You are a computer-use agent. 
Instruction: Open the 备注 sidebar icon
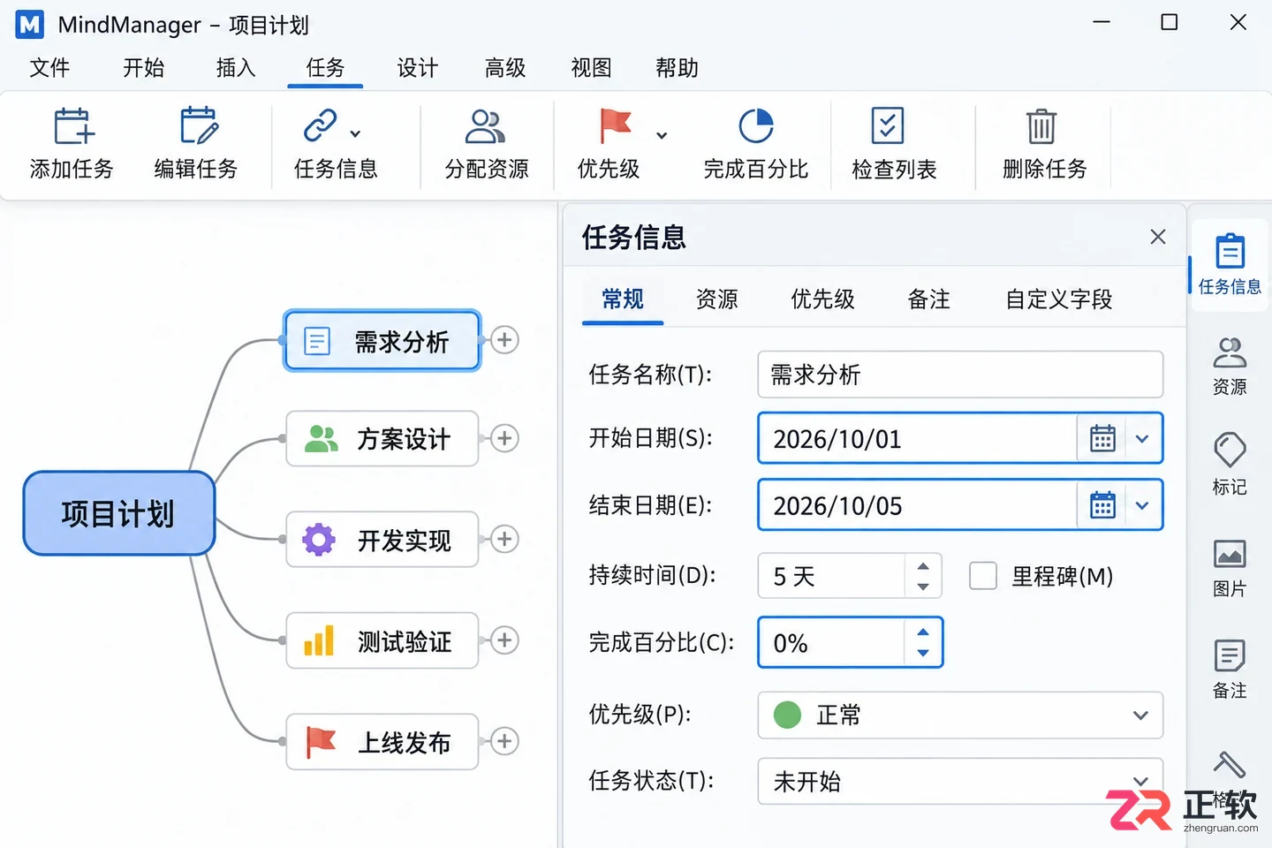tap(1230, 655)
